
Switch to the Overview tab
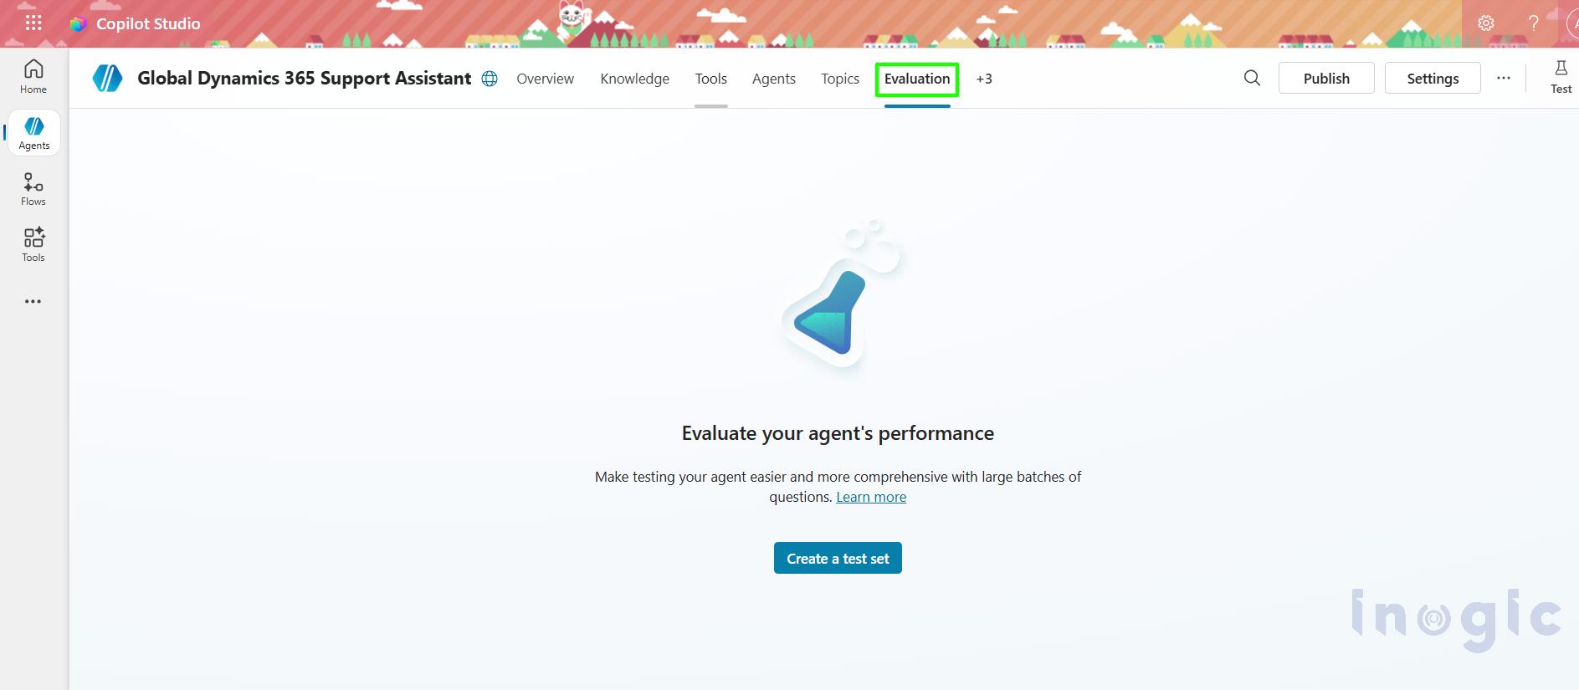pyautogui.click(x=545, y=79)
